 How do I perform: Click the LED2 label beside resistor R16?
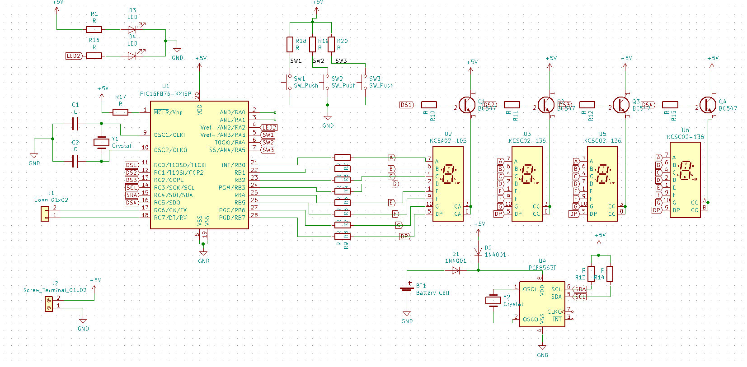[75, 56]
